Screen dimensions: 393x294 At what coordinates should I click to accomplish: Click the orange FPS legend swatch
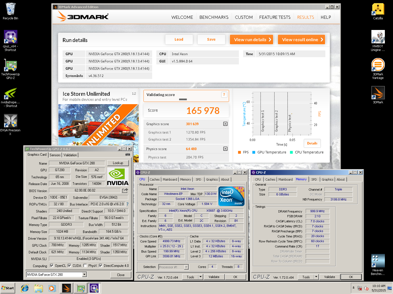pyautogui.click(x=239, y=152)
